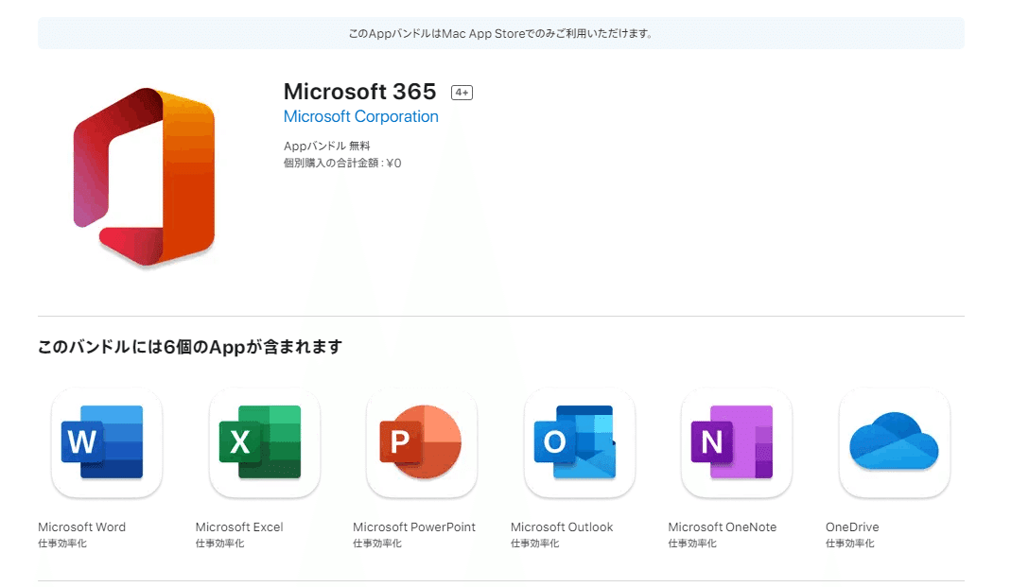Viewport: 1029px width, 587px height.
Task: Click the Microsoft Word title text
Action: [82, 527]
